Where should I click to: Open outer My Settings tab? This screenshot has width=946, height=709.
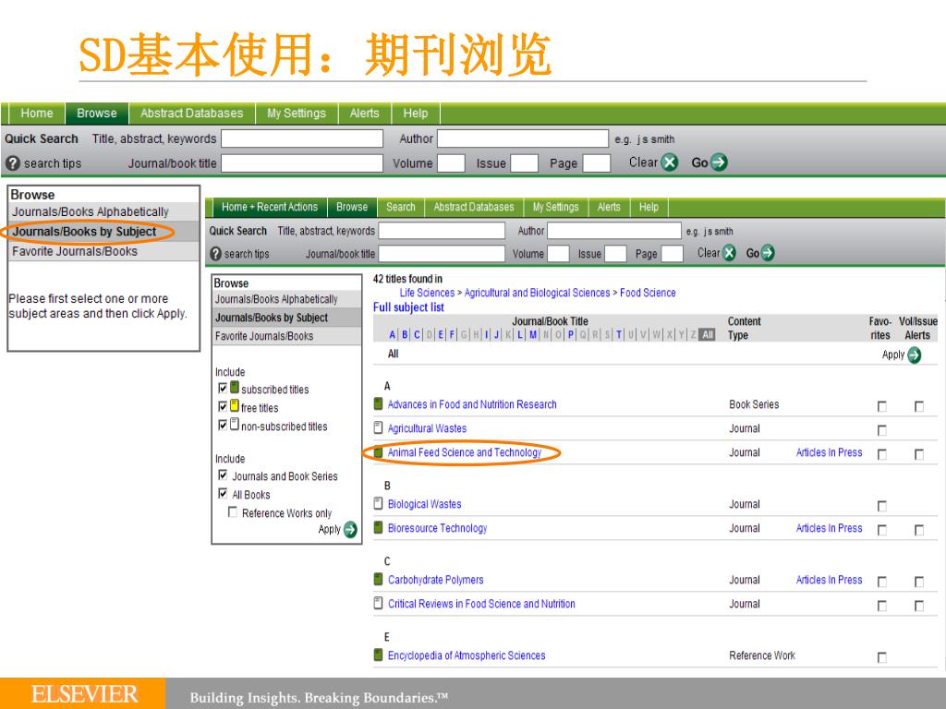click(297, 114)
